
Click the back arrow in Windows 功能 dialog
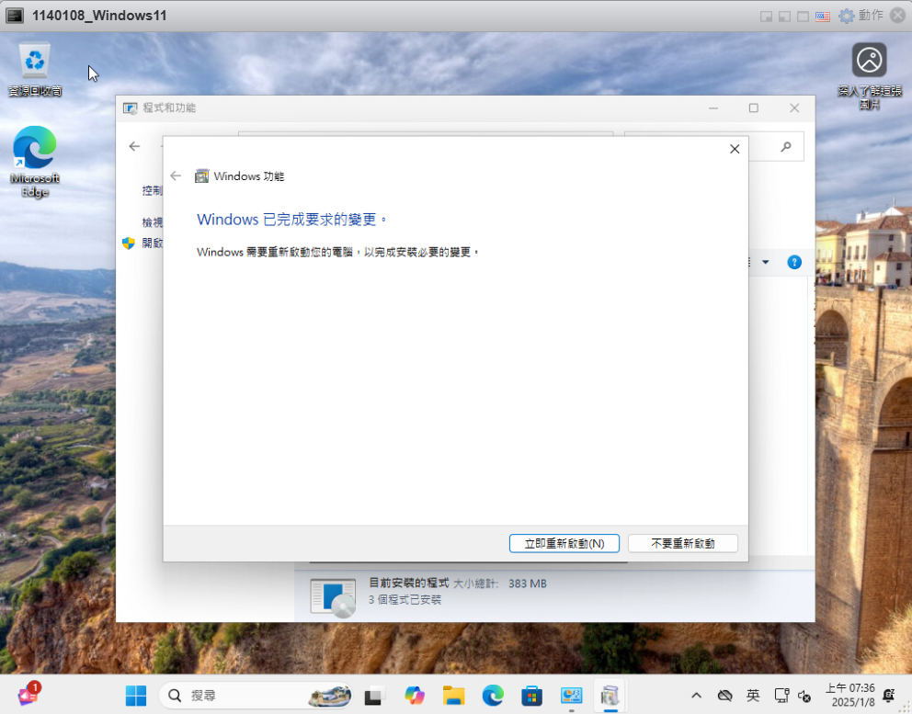point(176,176)
